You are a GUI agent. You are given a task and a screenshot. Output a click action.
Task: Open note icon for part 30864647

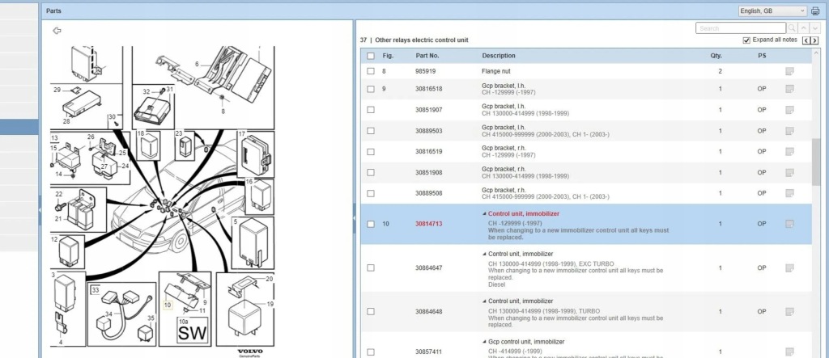coord(790,267)
